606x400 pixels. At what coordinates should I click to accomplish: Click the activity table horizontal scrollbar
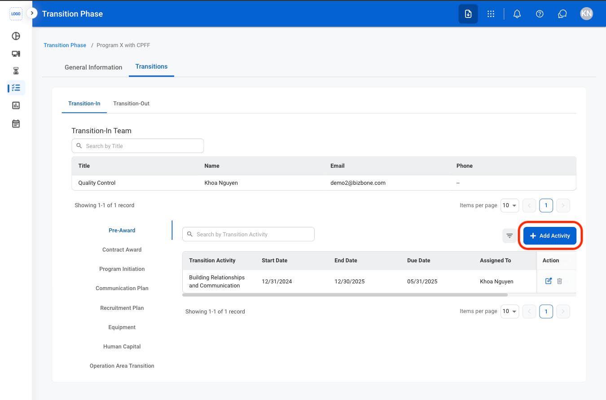tap(345, 295)
